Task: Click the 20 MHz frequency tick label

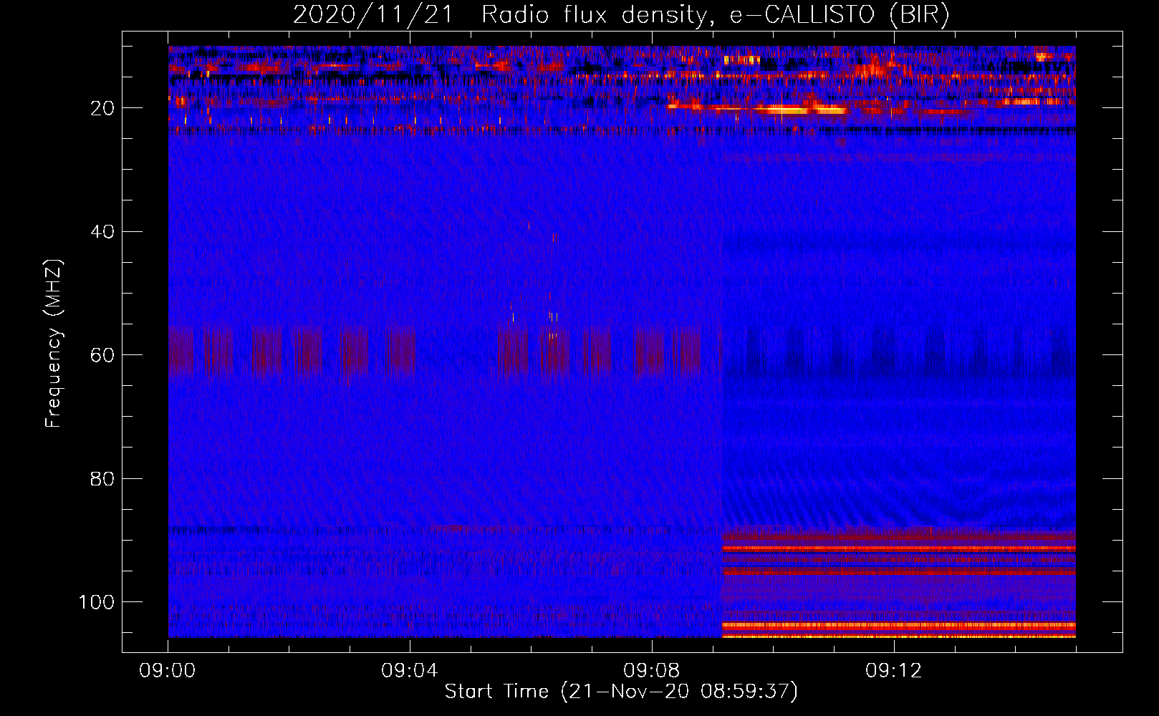Action: 102,108
